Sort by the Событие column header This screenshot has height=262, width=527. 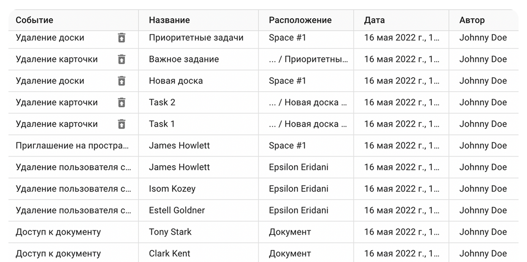click(35, 20)
